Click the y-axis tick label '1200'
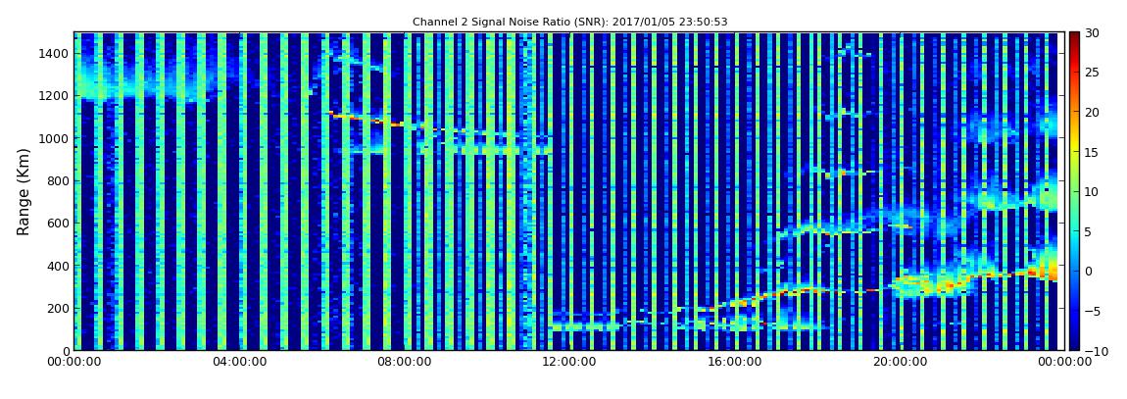 55,96
